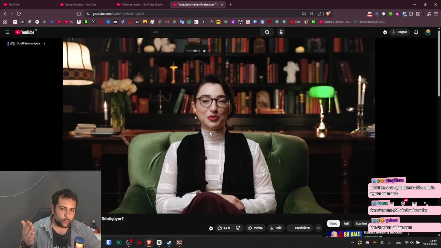
Task: Open the ytbe bookmark
Action: click(295, 22)
